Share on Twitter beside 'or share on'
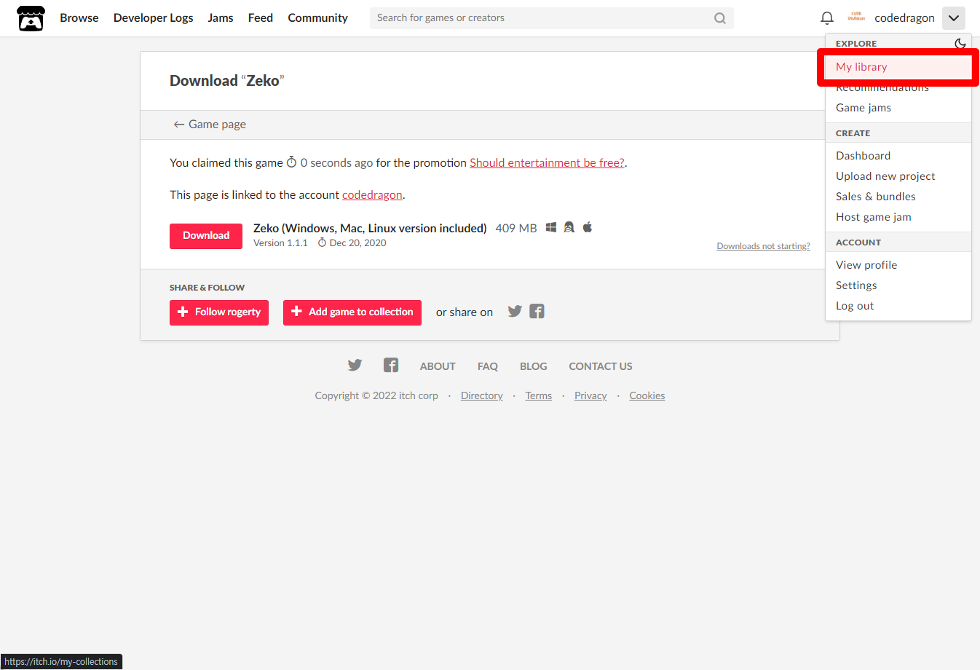Screen dimensions: 980x670 point(515,312)
